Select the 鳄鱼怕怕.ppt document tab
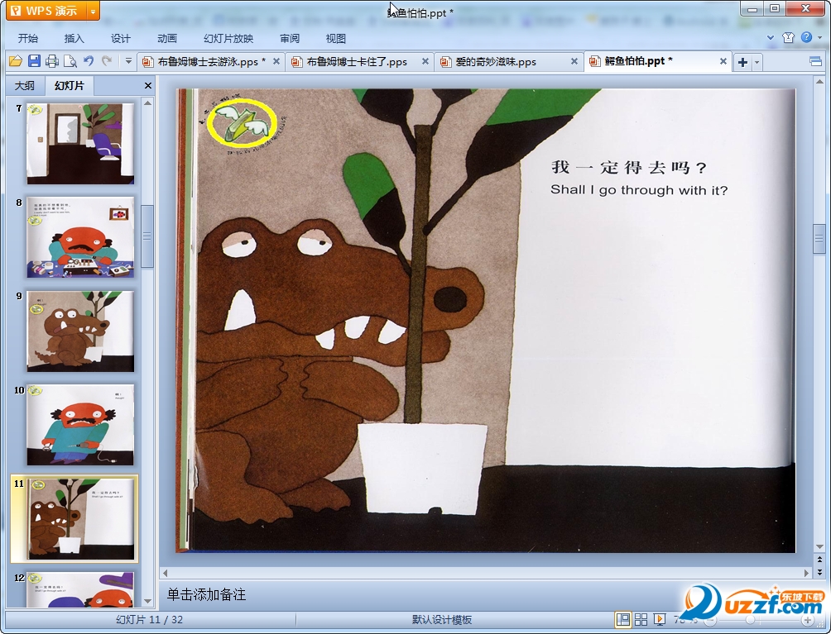 (x=638, y=61)
